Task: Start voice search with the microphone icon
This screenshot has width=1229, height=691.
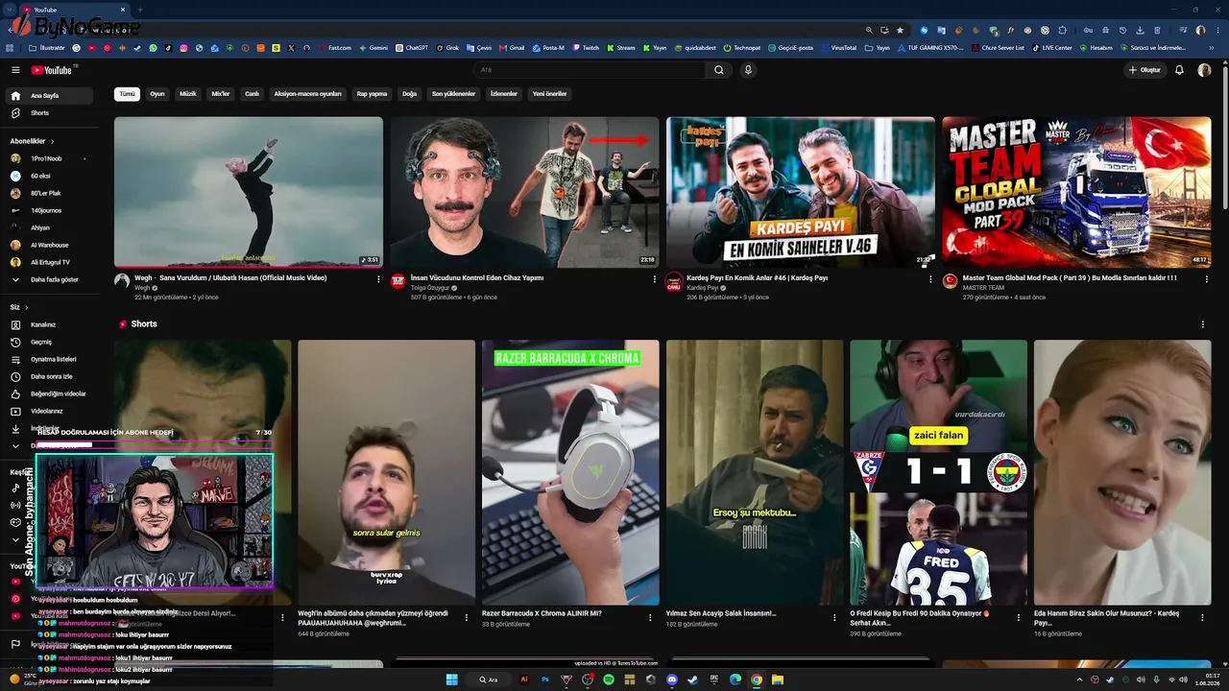Action: click(748, 70)
